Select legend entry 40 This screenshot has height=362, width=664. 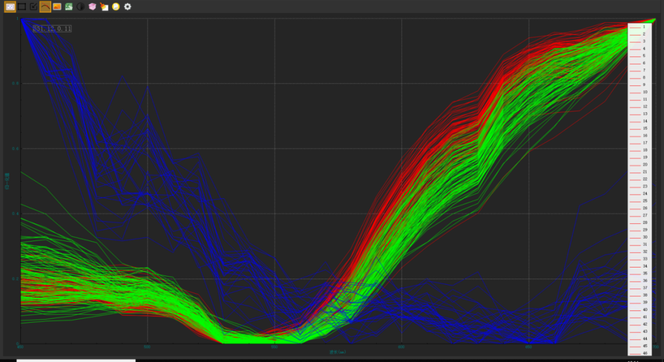(639, 310)
